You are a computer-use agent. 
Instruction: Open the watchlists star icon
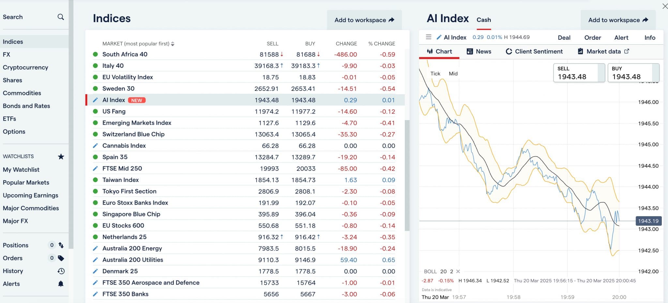coord(61,157)
